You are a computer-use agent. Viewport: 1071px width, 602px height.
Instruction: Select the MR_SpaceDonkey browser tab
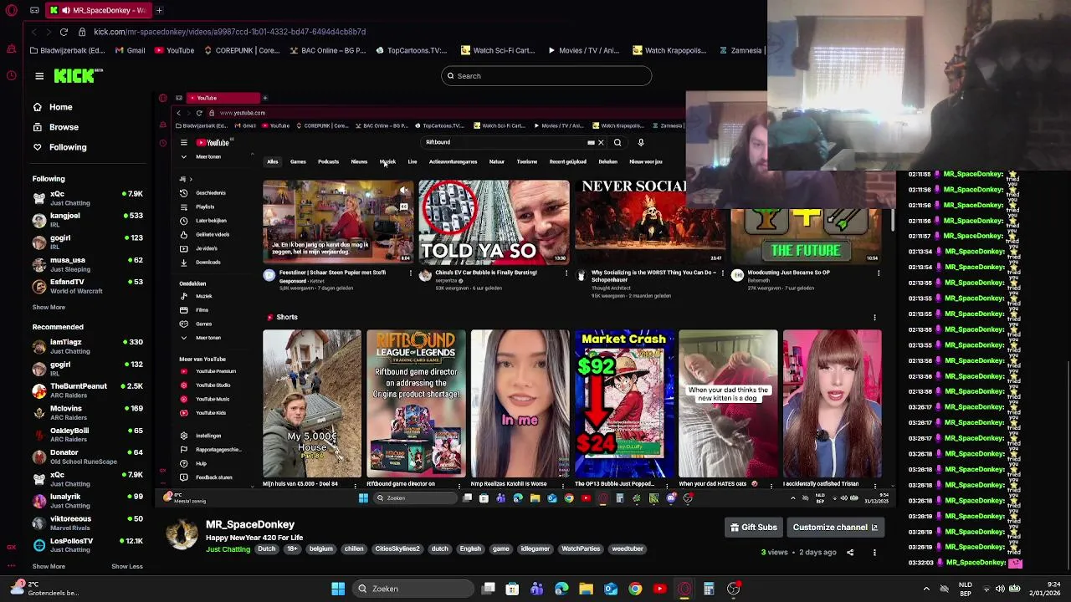100,10
